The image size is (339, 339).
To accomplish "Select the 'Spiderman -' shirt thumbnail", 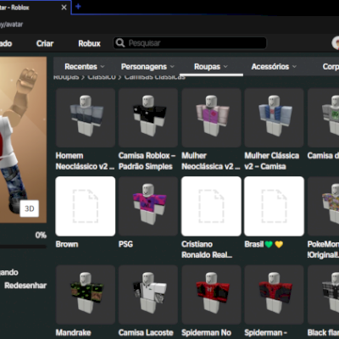I will point(274,295).
